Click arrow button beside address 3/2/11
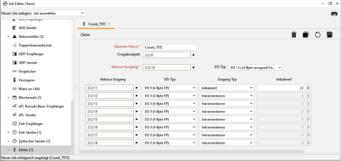The image size is (341, 161). (x=137, y=88)
